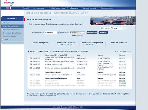Open voyage PW039S on the Départ du navire row
This screenshot has width=148, height=110.
pos(122,83)
